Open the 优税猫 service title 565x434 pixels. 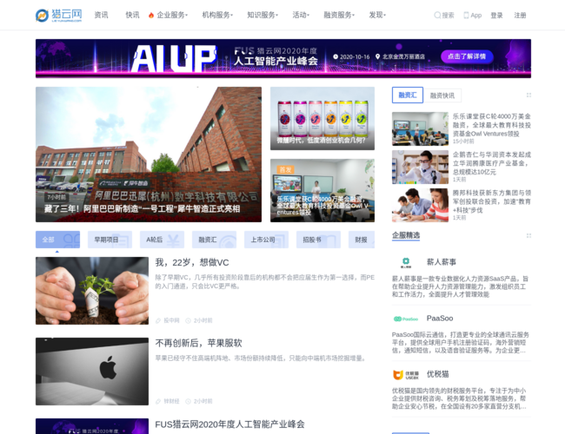click(x=438, y=374)
